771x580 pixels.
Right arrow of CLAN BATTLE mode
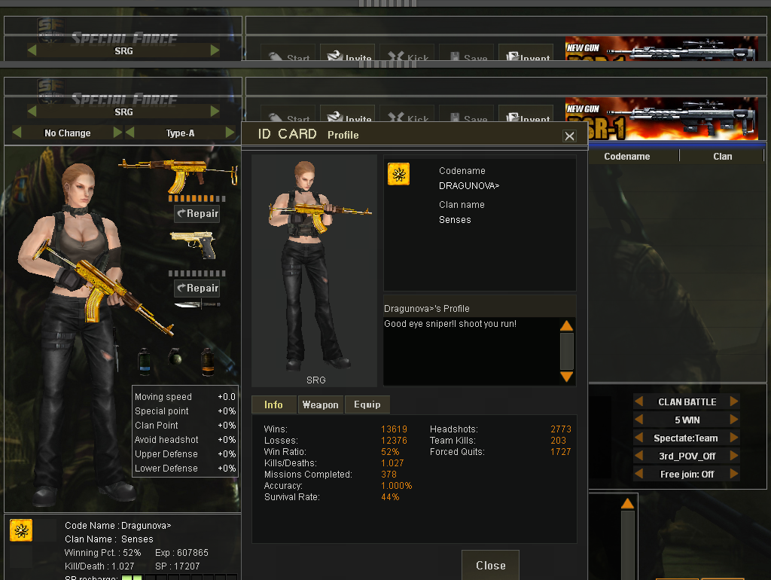(x=734, y=401)
